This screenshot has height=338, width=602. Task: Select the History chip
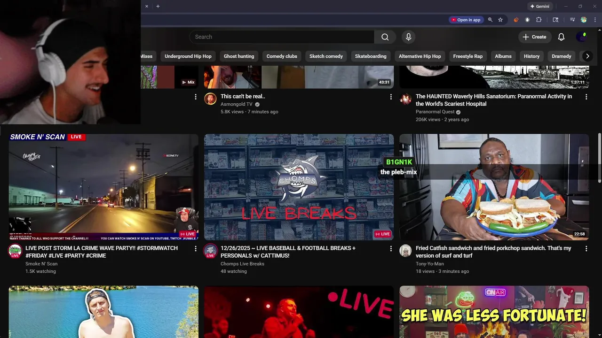pyautogui.click(x=532, y=56)
